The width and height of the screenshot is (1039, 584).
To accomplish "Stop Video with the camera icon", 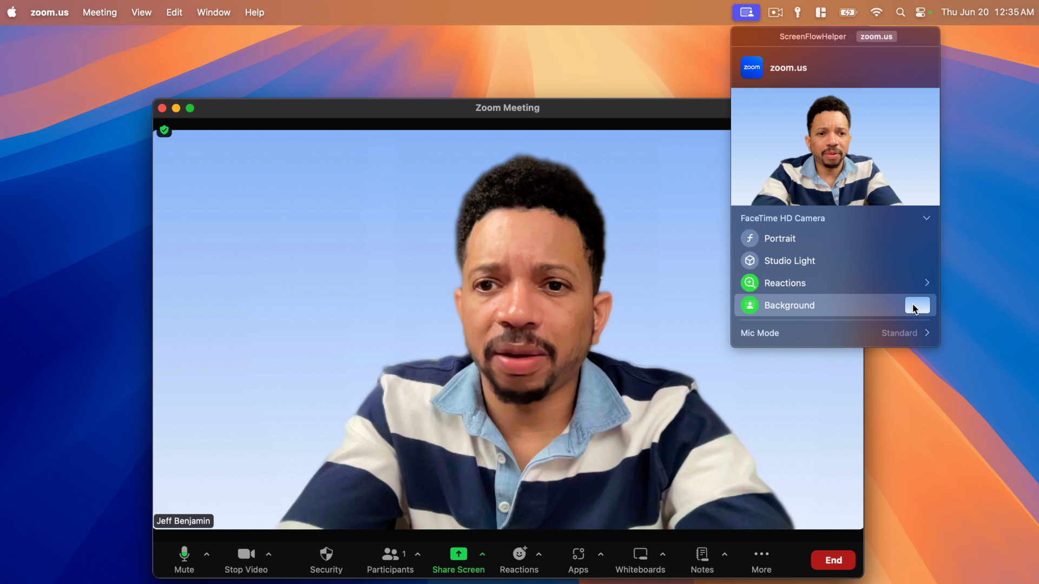I will pyautogui.click(x=246, y=560).
